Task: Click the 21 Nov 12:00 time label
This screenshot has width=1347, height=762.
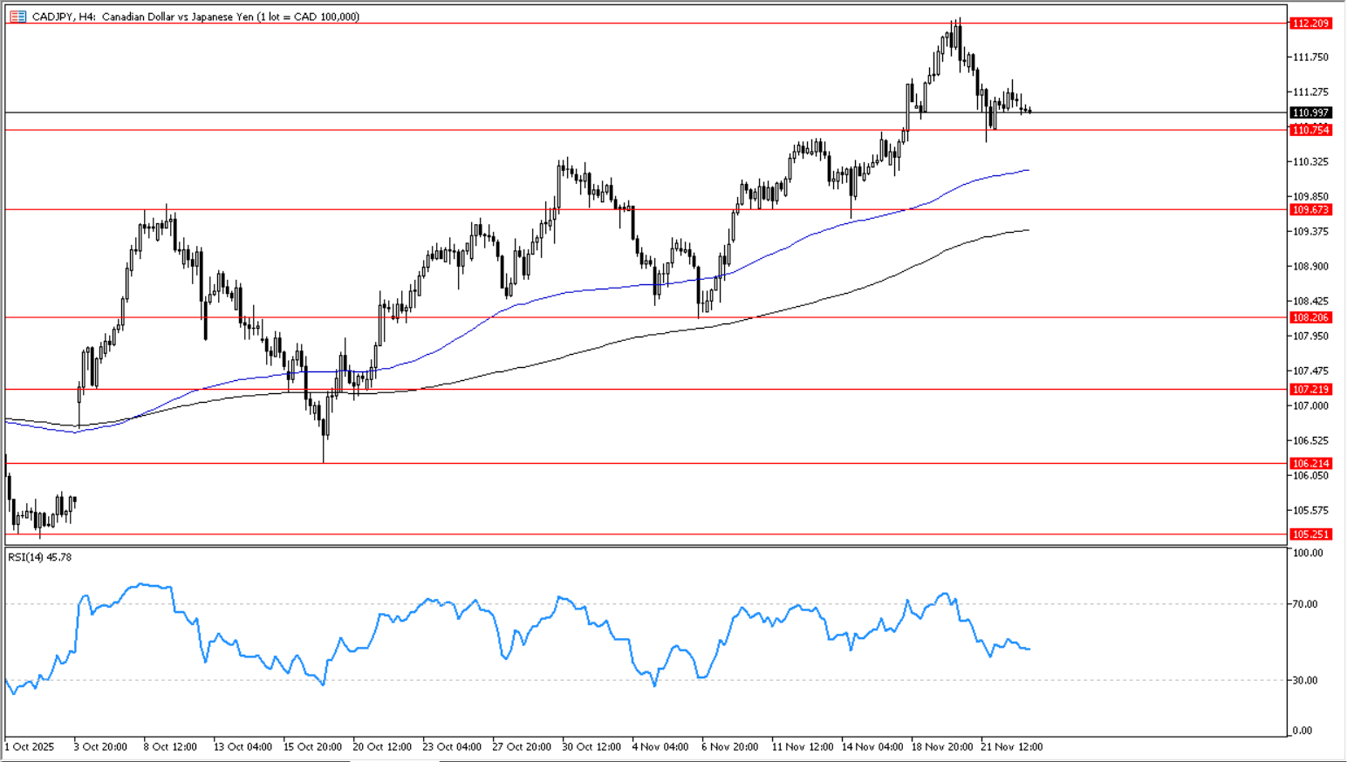Action: tap(1011, 747)
